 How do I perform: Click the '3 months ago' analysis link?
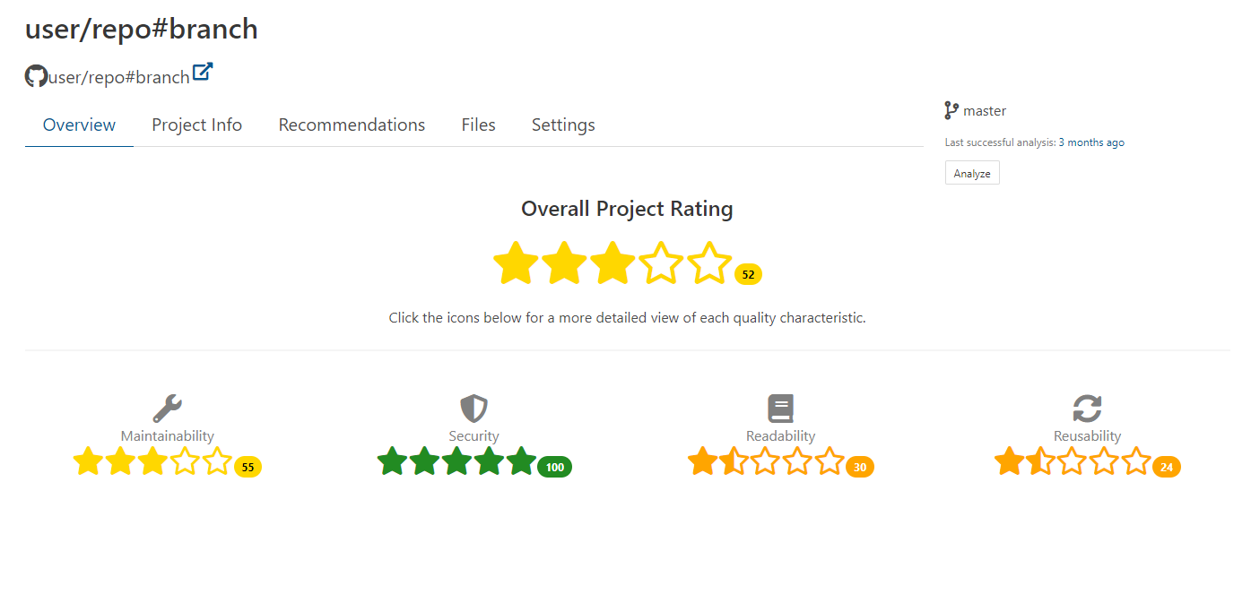1091,142
